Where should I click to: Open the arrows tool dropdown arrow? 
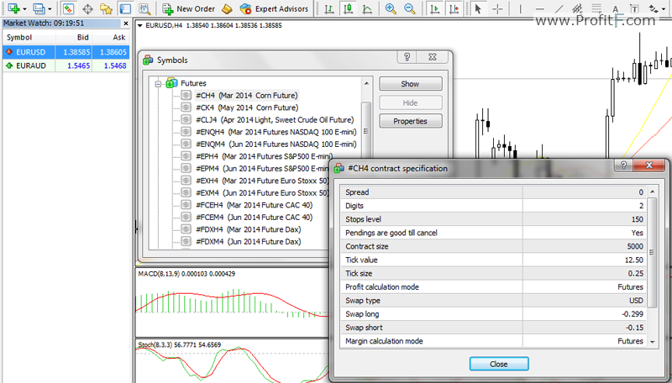663,9
